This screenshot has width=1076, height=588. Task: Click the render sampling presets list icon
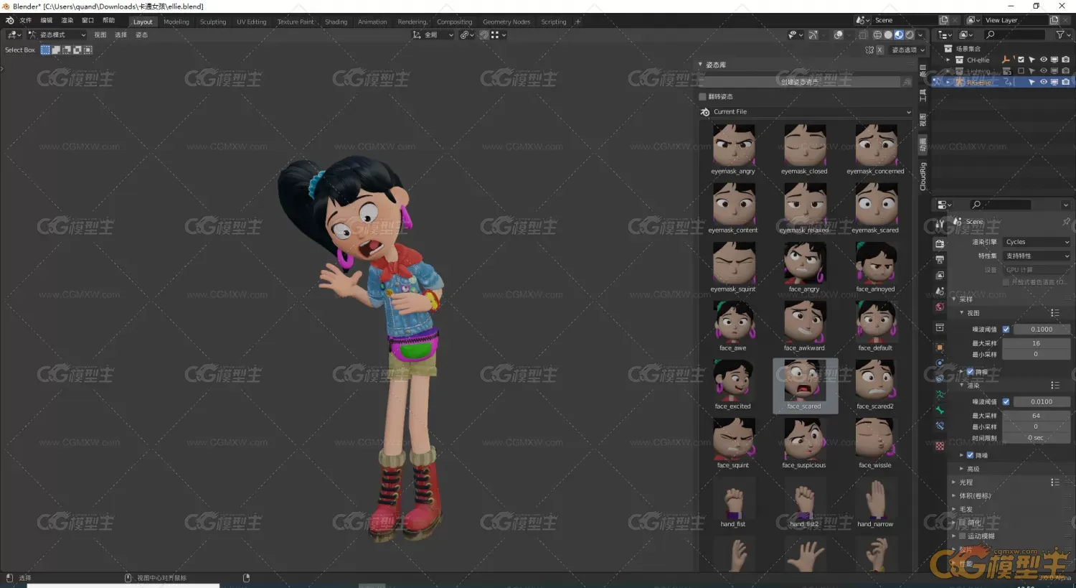click(x=1054, y=385)
